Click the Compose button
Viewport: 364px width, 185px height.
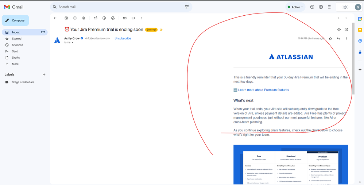click(x=15, y=20)
